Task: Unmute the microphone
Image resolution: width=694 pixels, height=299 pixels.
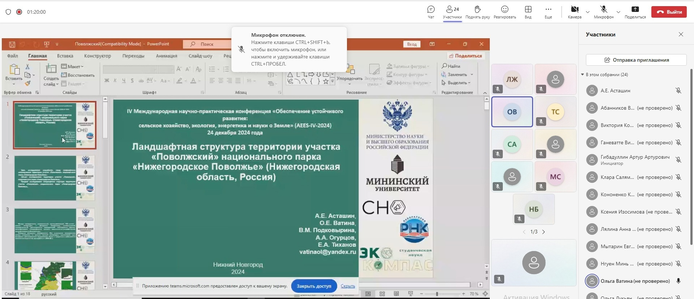Action: click(x=603, y=12)
